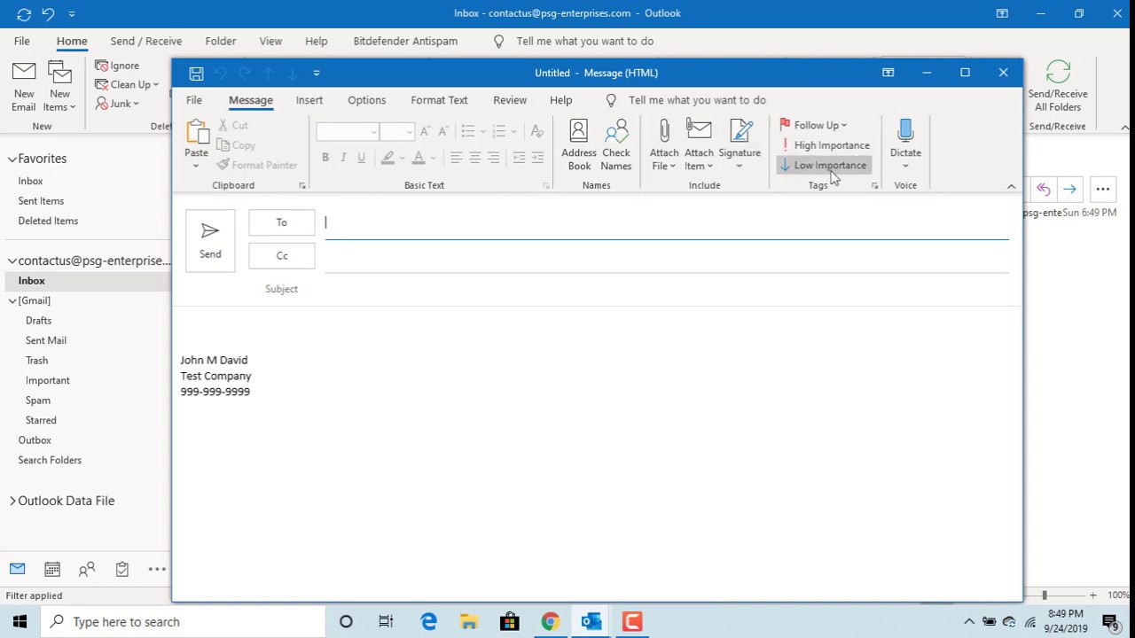Click the Grow Font icon
Image resolution: width=1135 pixels, height=638 pixels.
[x=426, y=131]
